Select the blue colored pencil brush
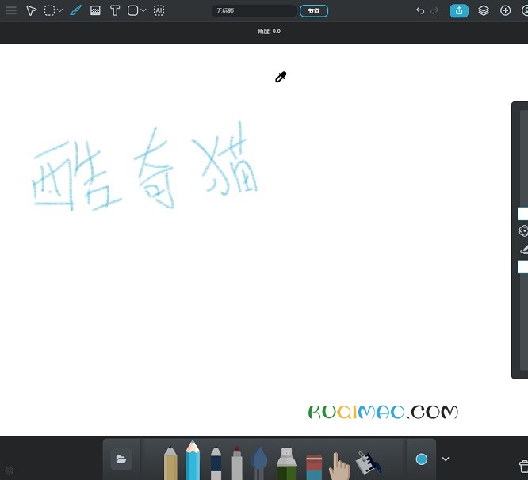The height and width of the screenshot is (480, 528). (193, 460)
